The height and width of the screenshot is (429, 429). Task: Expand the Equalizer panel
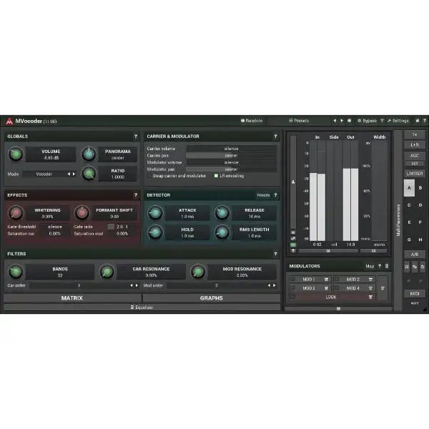coord(142,307)
